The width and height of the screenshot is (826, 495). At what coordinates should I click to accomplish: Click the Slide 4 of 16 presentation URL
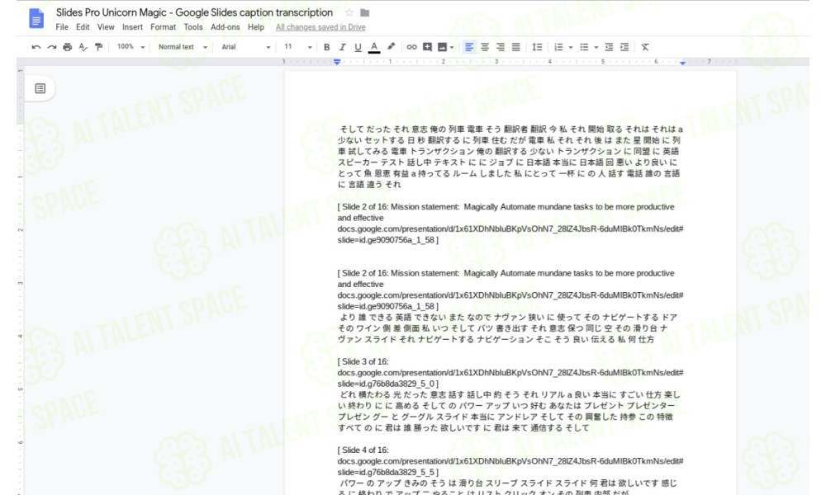point(510,467)
